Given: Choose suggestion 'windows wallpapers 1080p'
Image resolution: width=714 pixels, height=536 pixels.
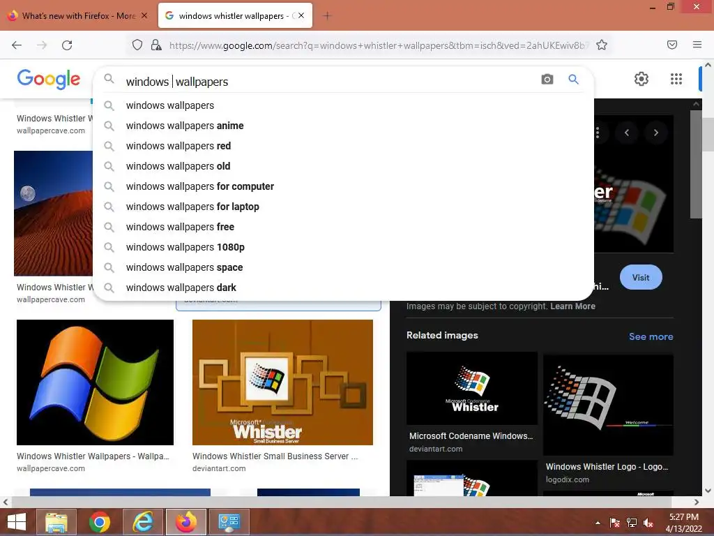Looking at the screenshot, I should 343,247.
